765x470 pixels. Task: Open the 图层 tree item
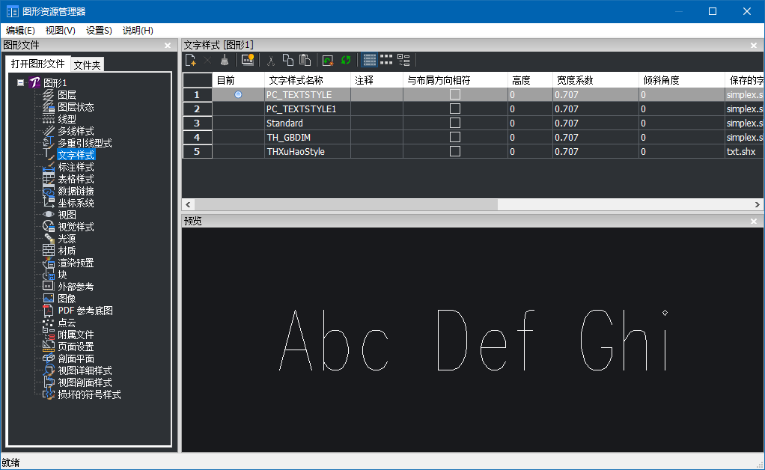(x=67, y=95)
